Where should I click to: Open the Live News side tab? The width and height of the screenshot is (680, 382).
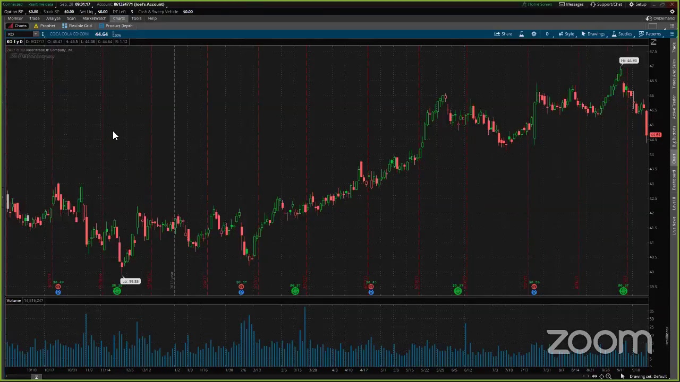[x=674, y=225]
